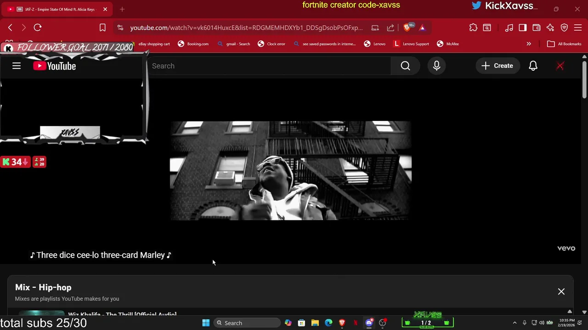
Task: Go forward with the browser forward arrow
Action: 24,27
